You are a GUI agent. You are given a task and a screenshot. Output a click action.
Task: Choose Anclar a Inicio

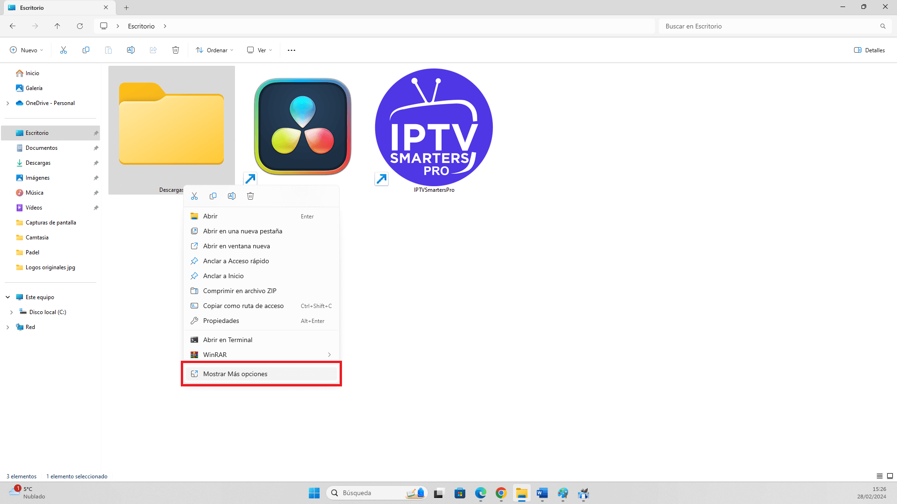pyautogui.click(x=261, y=276)
